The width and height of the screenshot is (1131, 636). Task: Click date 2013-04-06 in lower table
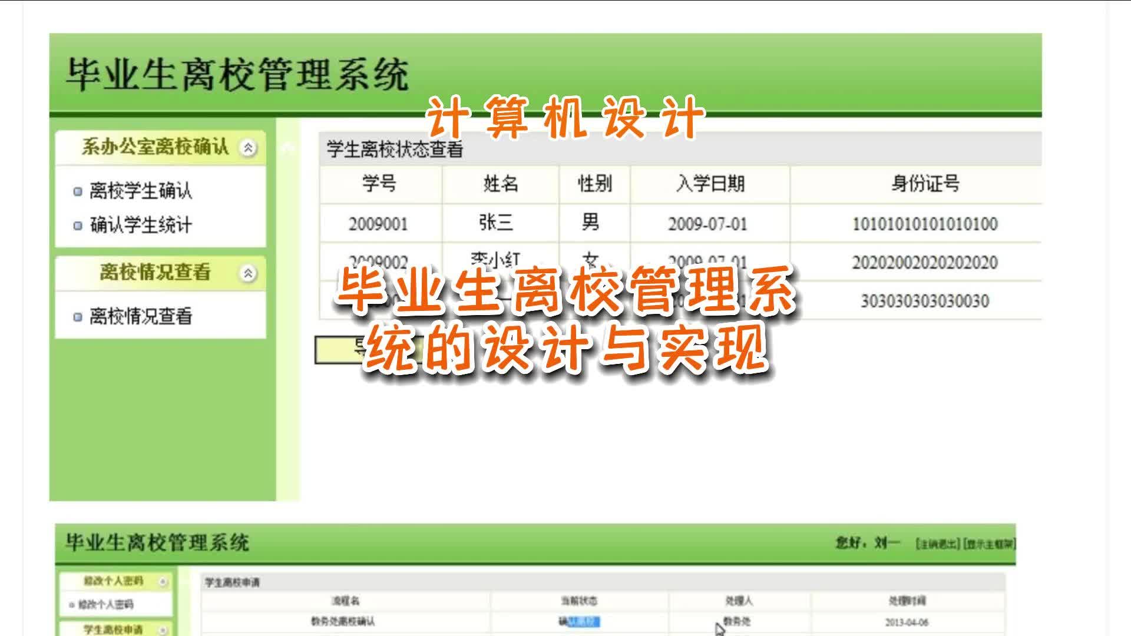tap(907, 622)
